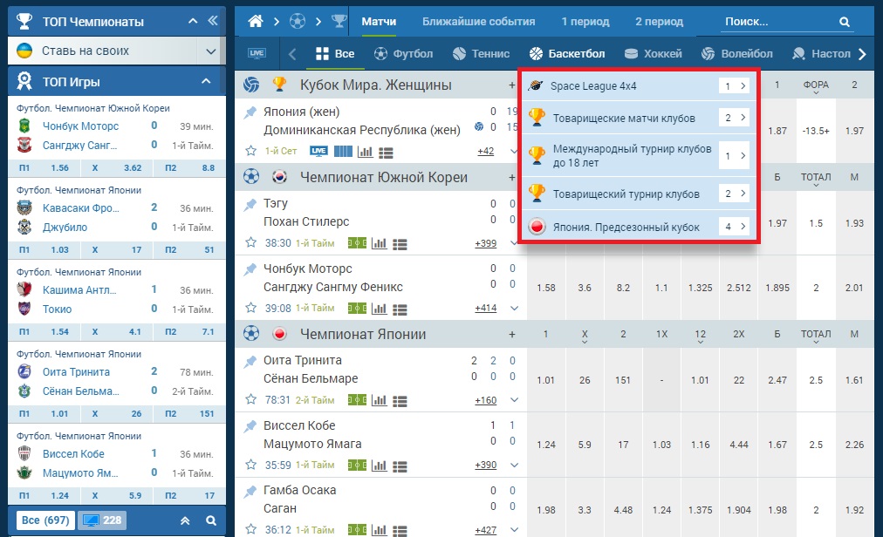Favorite the Виссел Кобе match

coord(250,465)
